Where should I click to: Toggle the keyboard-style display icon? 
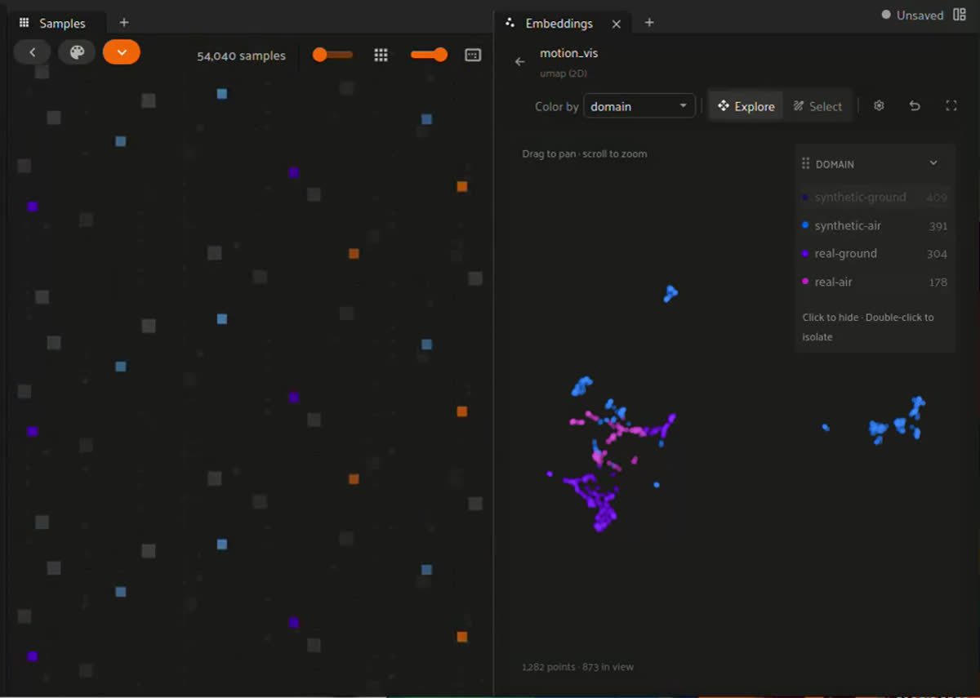(x=473, y=55)
